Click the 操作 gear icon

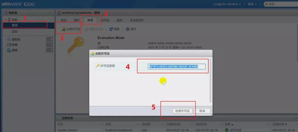pyautogui.click(x=128, y=29)
